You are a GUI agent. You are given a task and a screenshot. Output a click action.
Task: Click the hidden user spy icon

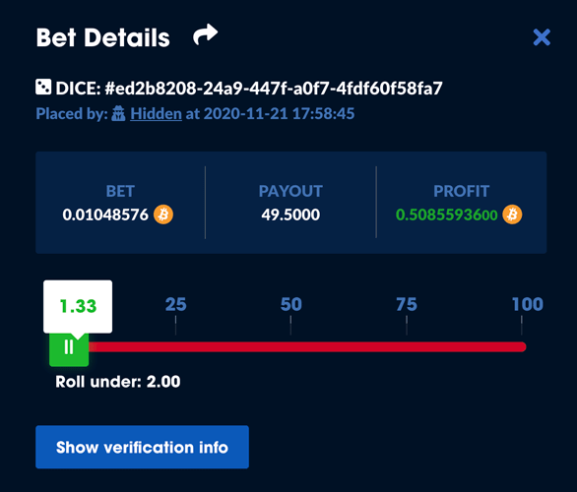pos(118,113)
